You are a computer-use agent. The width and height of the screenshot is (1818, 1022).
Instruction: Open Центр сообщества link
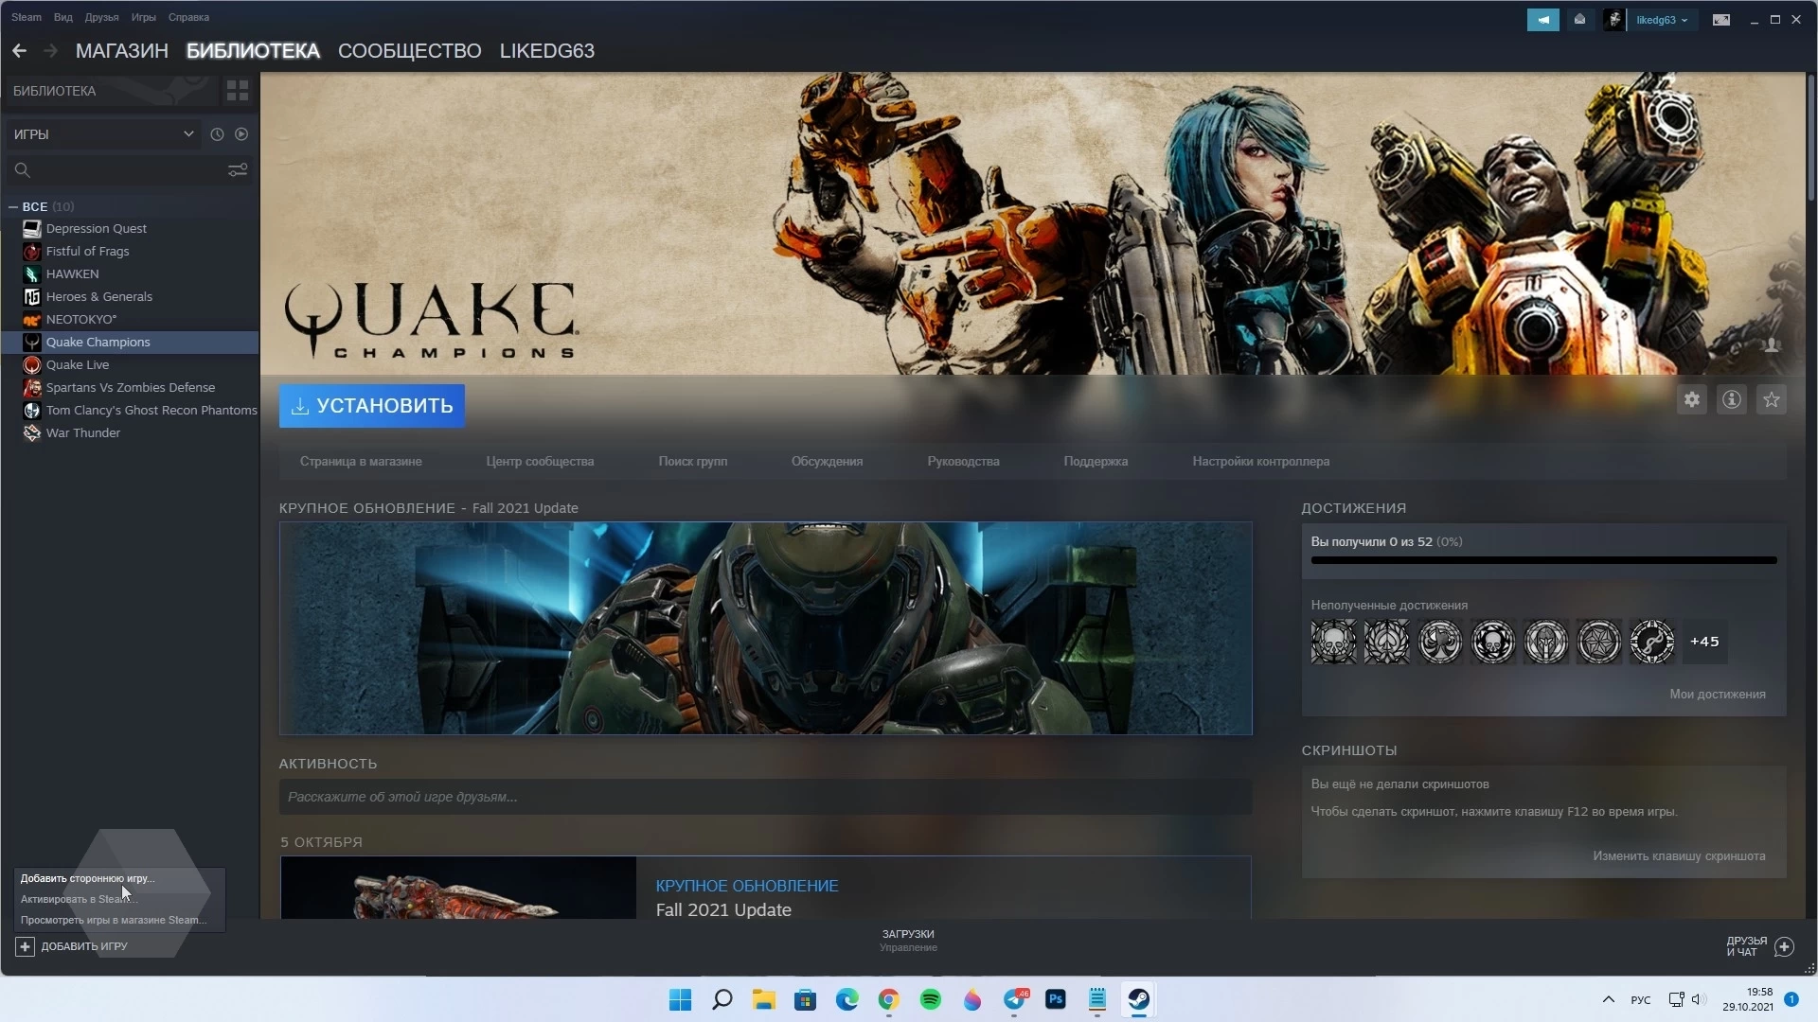540,462
